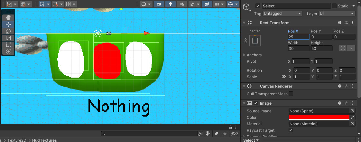Select the Scale tool

(8, 38)
